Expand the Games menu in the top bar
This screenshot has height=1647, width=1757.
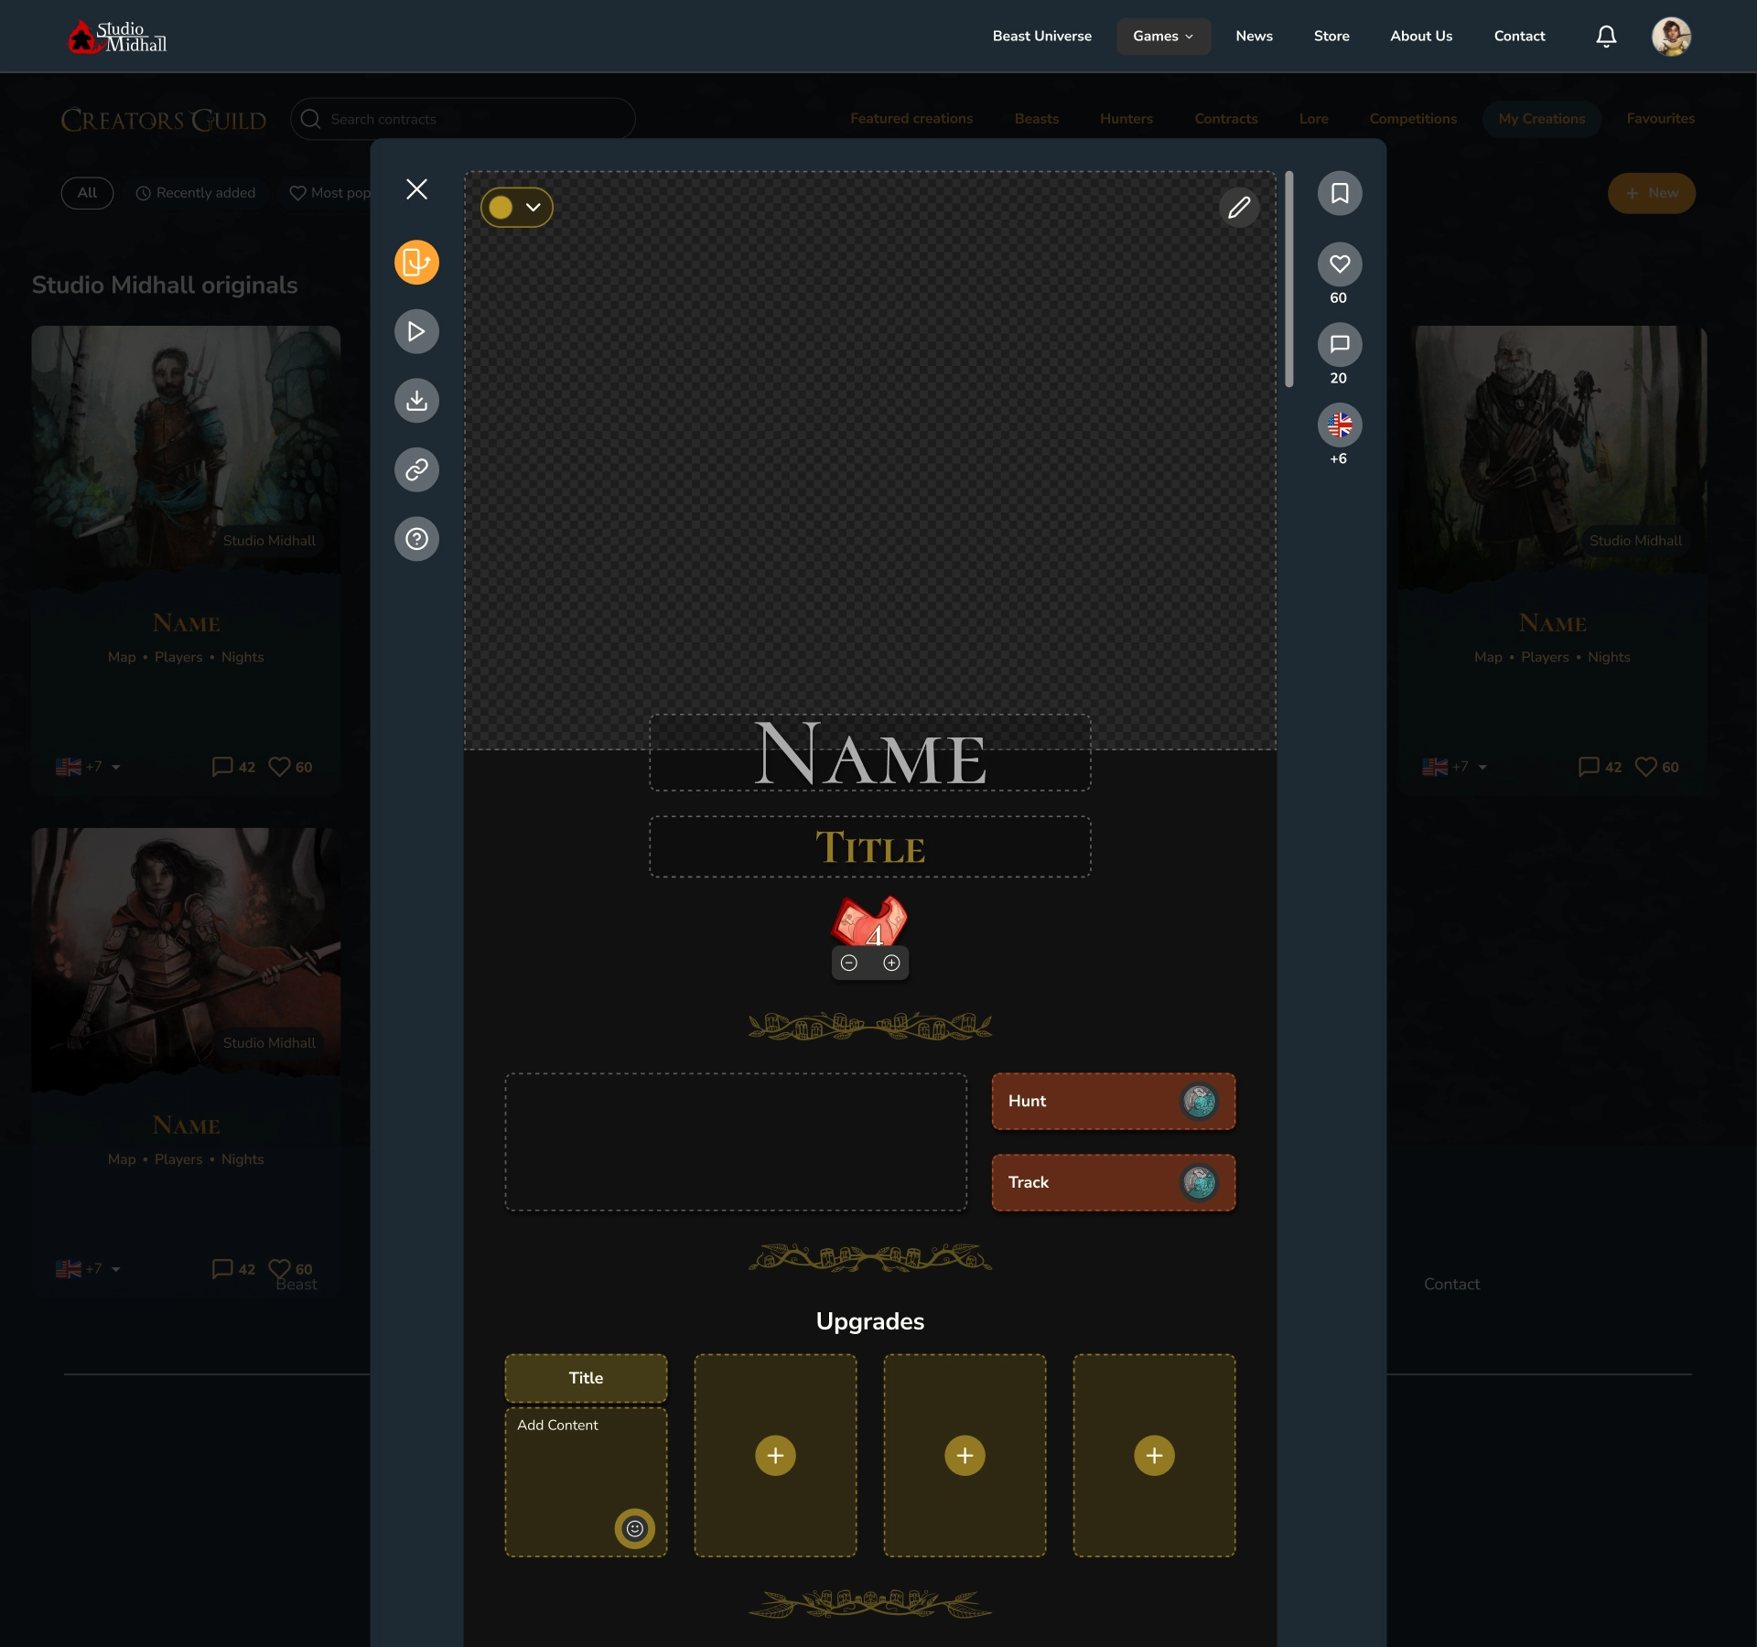click(x=1162, y=36)
